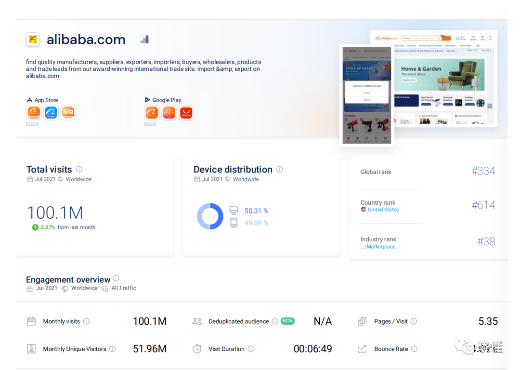Click info icon next to Deduplicated audience

tap(275, 321)
